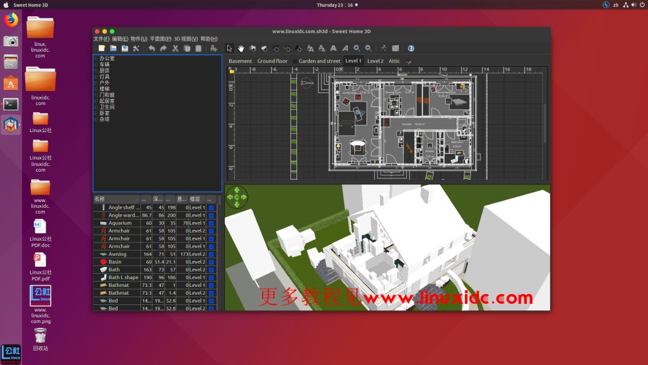Click the Undo arrow icon

click(x=152, y=49)
